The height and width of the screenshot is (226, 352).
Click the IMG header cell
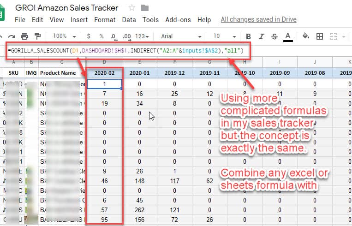pos(31,73)
